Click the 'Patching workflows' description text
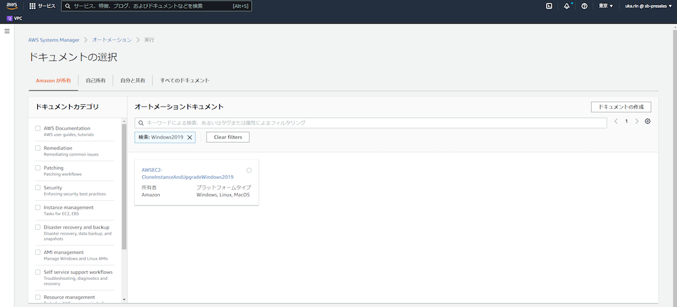The image size is (677, 307). pyautogui.click(x=62, y=174)
